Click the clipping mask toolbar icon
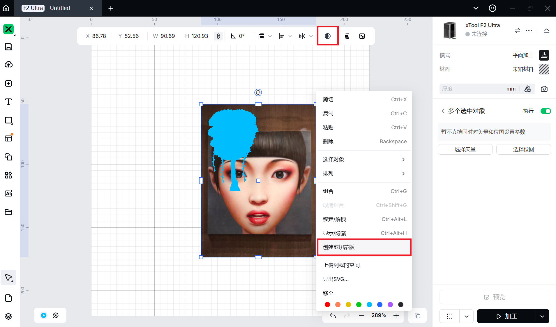The image size is (556, 327). click(x=328, y=36)
